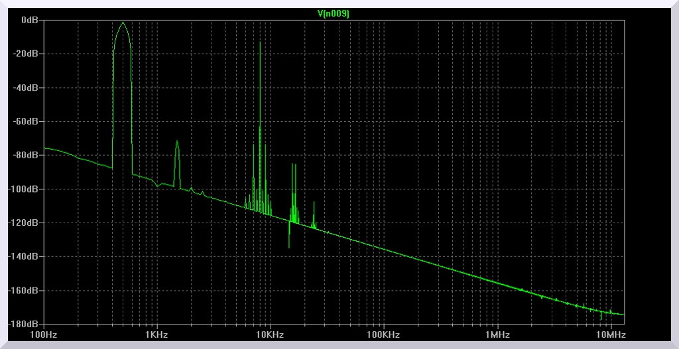The image size is (679, 349).
Task: Click the V(n009) trace label
Action: pyautogui.click(x=334, y=13)
